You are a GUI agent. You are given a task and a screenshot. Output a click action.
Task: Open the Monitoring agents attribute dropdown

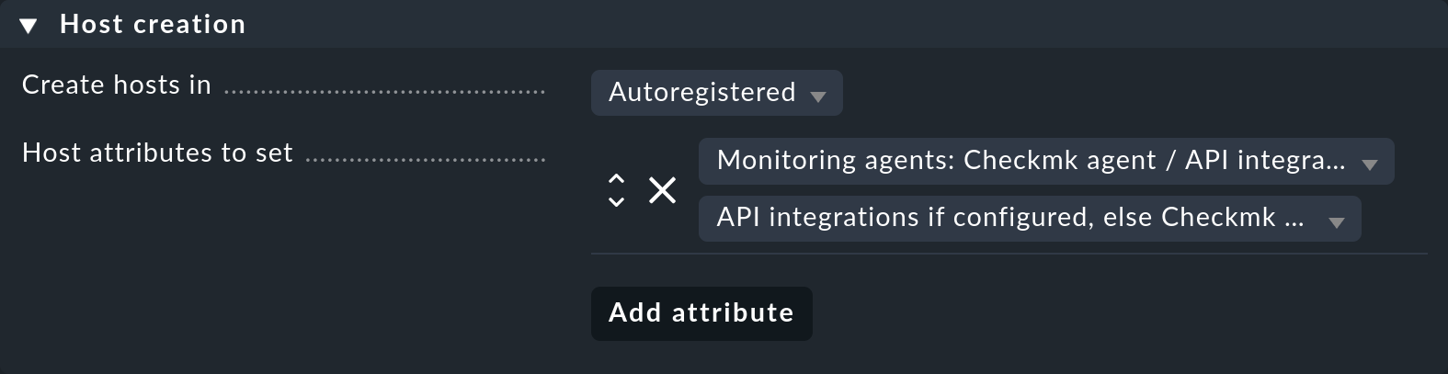[1046, 161]
